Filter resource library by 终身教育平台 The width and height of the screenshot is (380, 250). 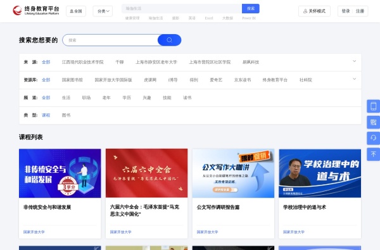click(x=275, y=80)
